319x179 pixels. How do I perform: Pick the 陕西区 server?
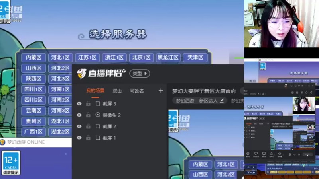point(33,79)
